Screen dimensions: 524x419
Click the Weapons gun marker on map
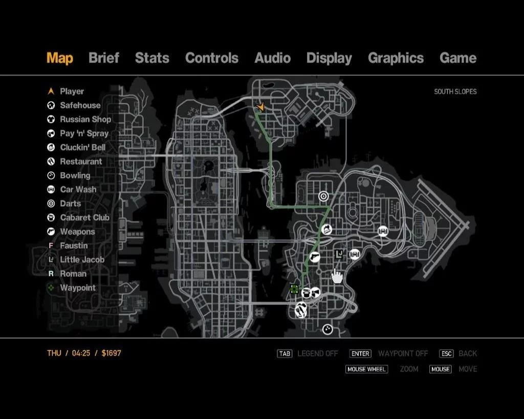point(315,257)
